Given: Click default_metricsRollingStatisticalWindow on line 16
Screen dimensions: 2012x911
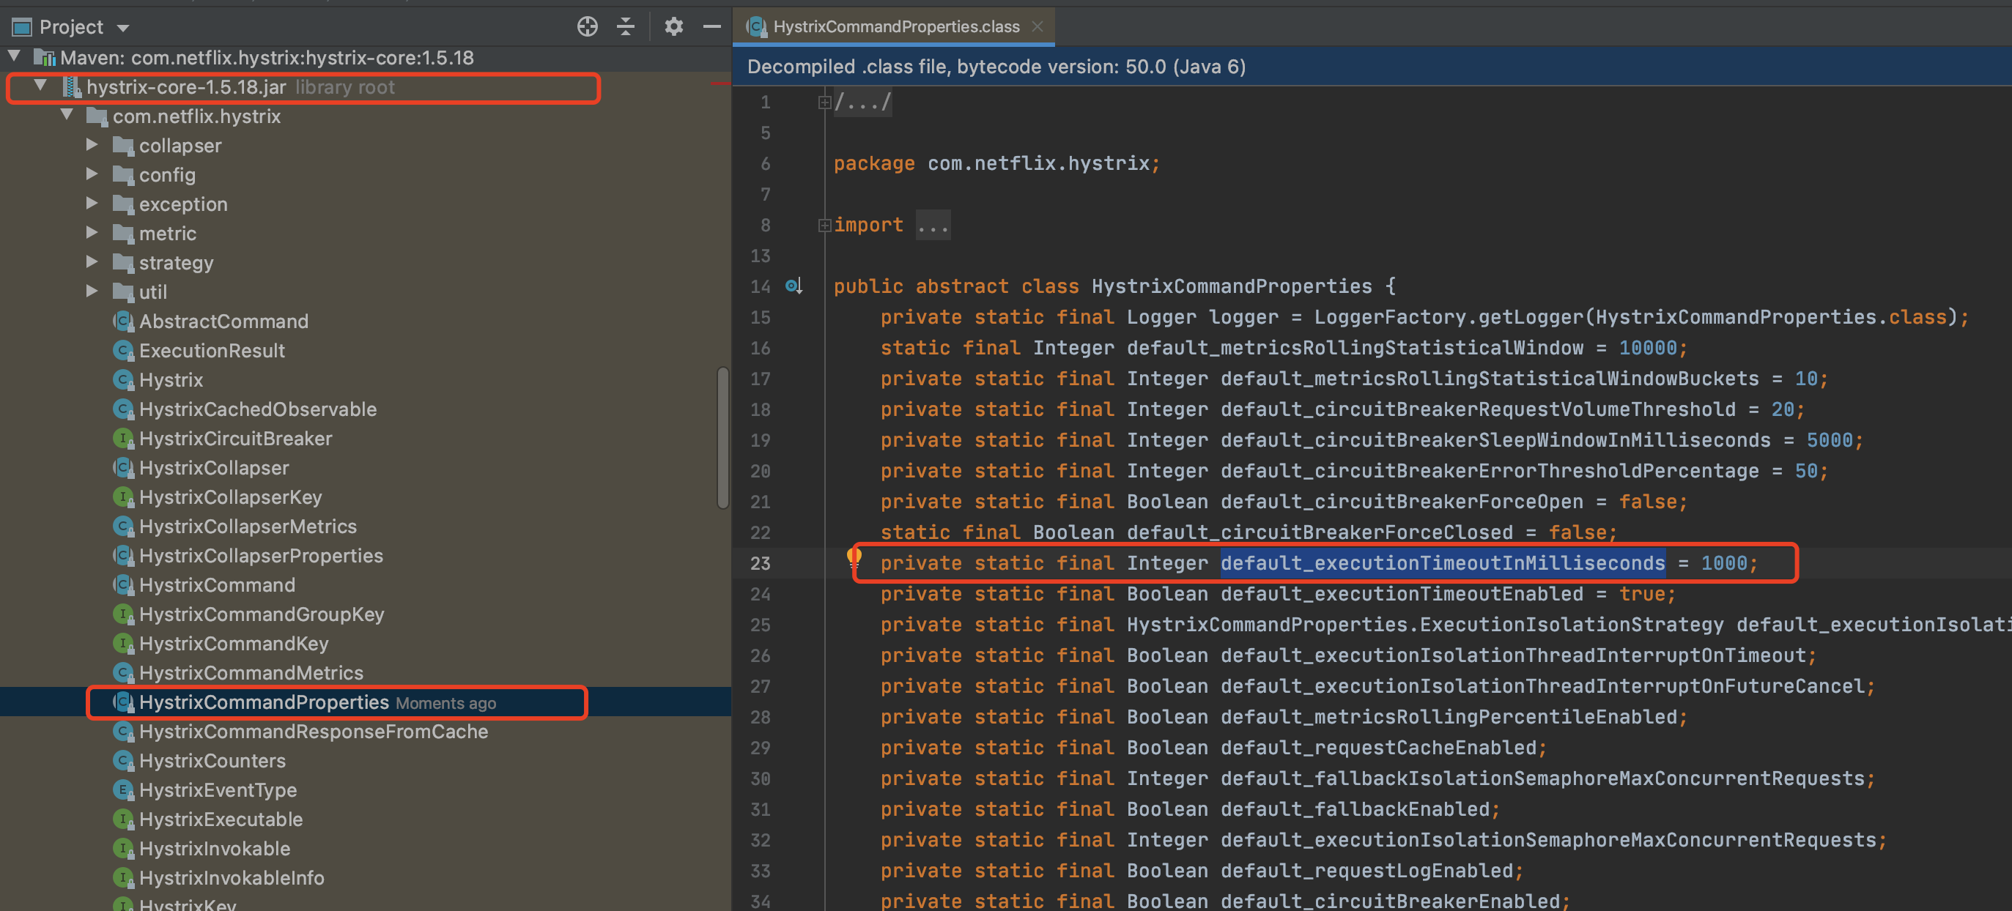Looking at the screenshot, I should pos(1354,348).
